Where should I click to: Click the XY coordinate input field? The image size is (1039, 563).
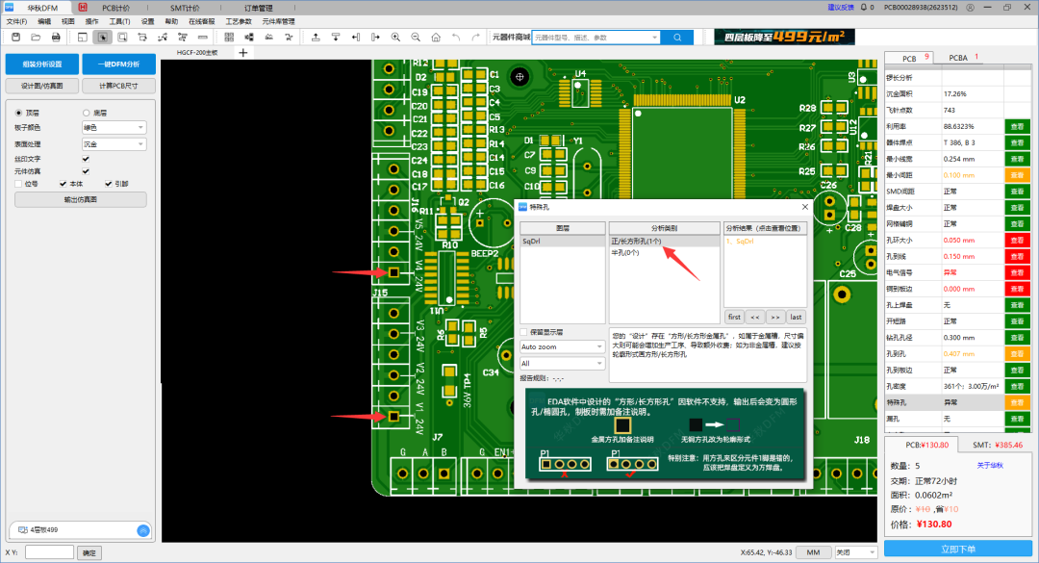click(x=49, y=552)
